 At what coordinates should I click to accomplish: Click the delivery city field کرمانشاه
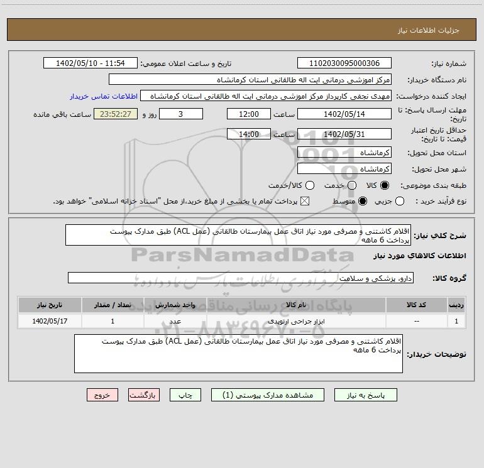click(344, 168)
